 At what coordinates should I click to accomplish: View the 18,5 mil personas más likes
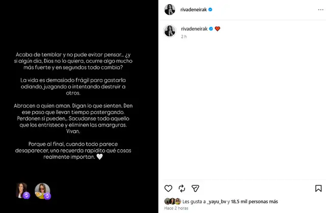(255, 202)
